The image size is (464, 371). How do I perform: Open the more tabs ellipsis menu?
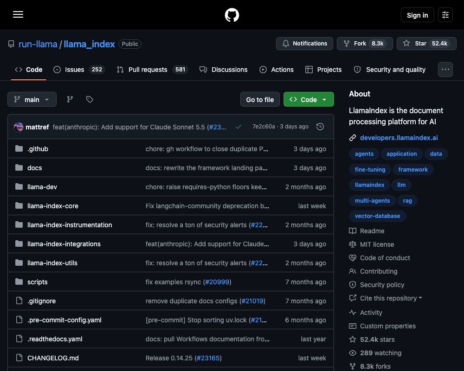[x=445, y=70]
